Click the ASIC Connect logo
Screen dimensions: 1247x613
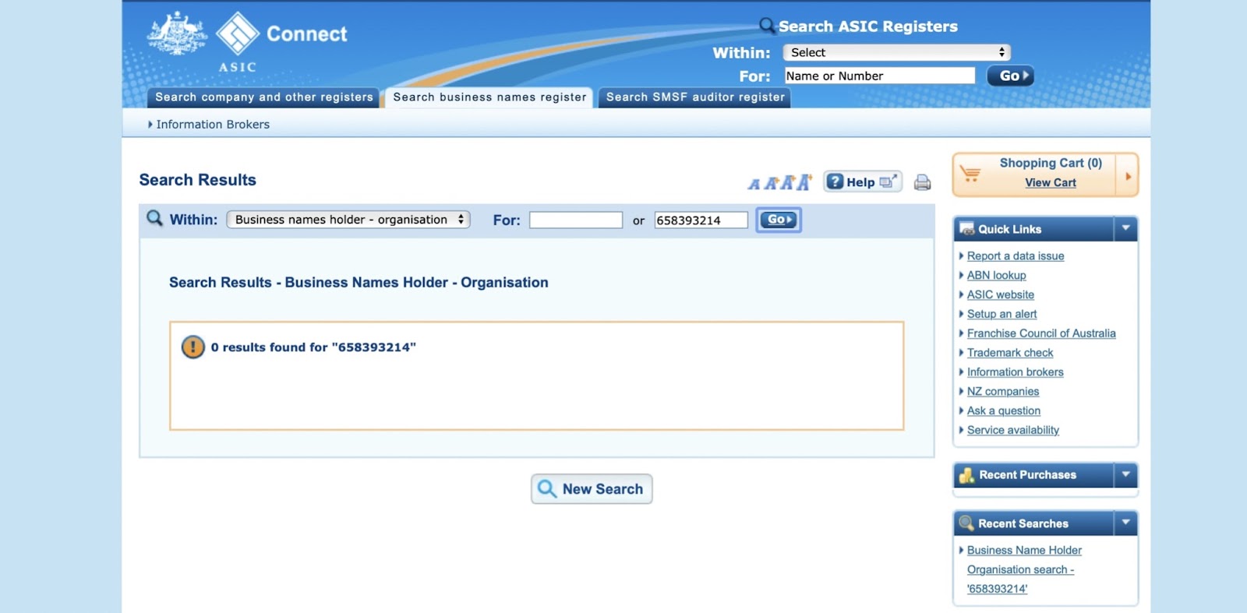click(x=247, y=42)
